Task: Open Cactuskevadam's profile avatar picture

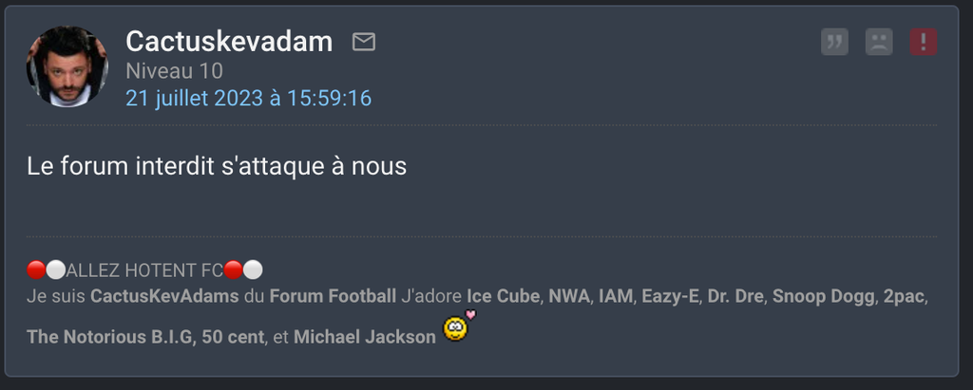Action: (67, 66)
